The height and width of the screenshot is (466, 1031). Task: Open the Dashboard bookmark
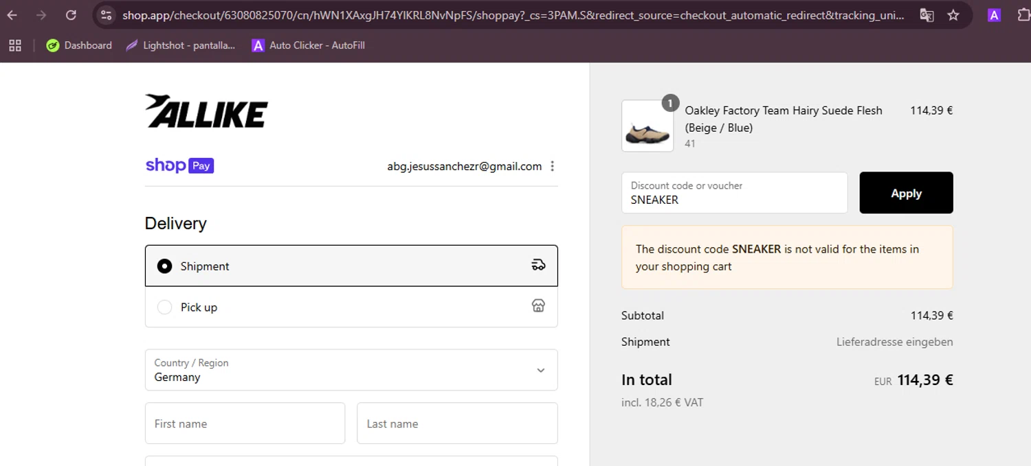tap(79, 45)
